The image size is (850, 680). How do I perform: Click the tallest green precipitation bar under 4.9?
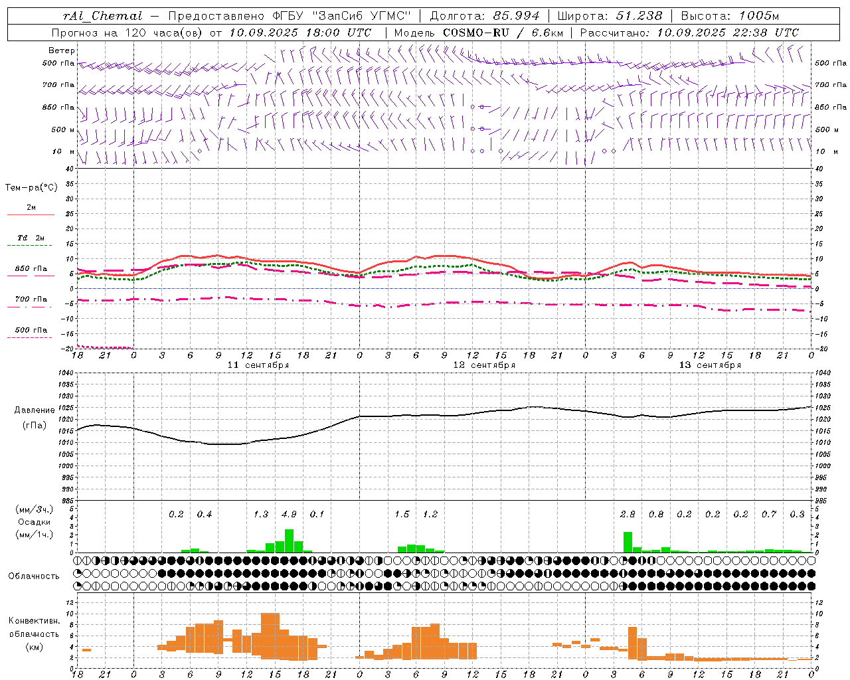pos(289,541)
